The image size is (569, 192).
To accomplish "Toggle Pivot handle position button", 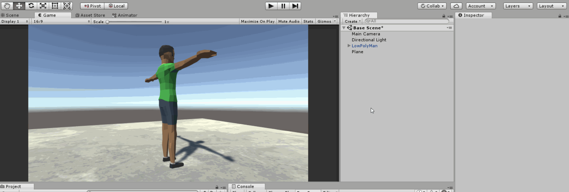I will [x=92, y=6].
